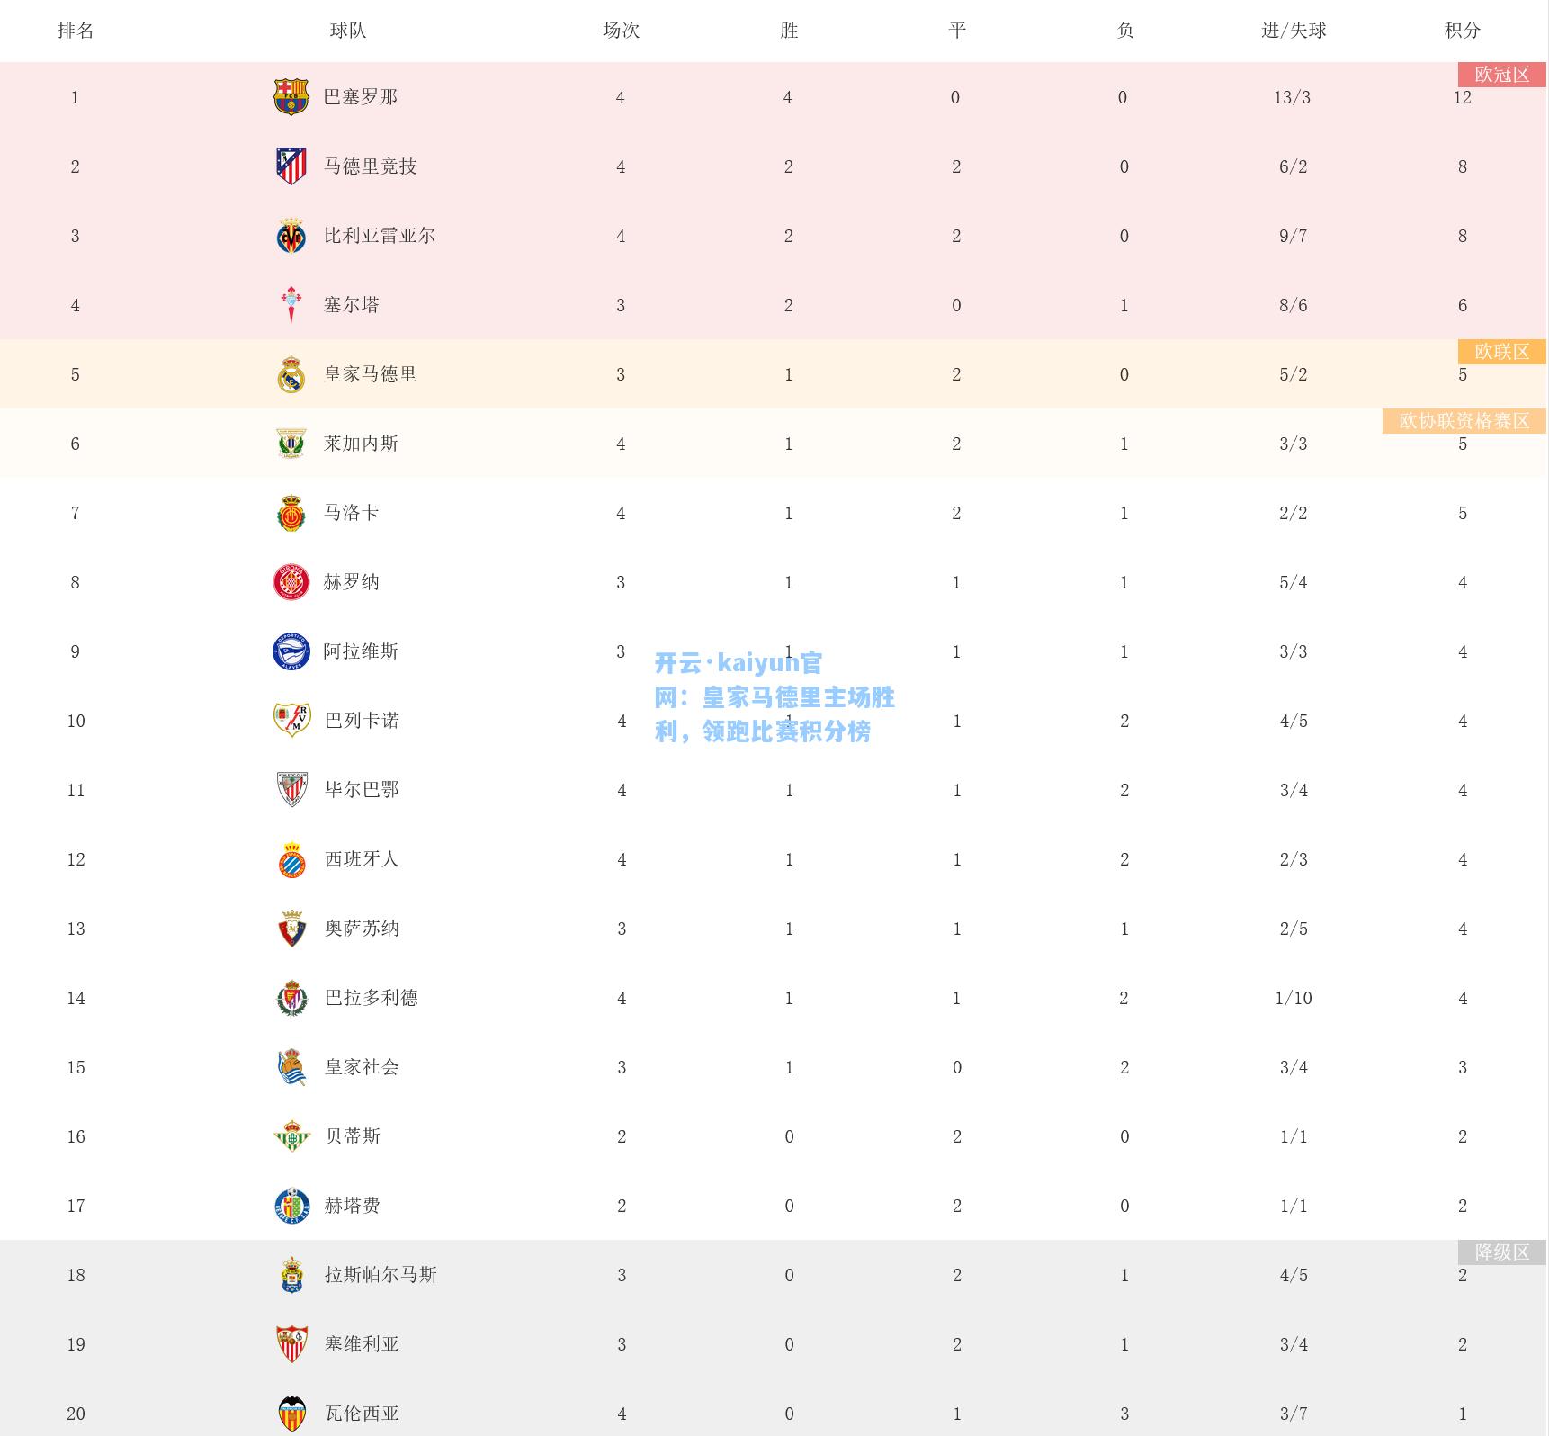Open team 瓦伦西亚

coord(362,1414)
